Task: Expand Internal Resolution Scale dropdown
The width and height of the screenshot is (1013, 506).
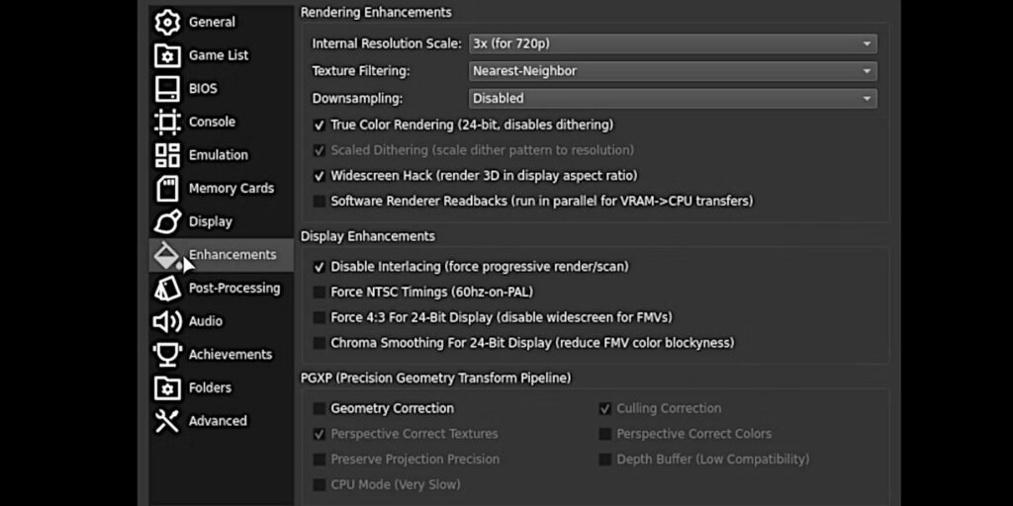Action: tap(673, 43)
